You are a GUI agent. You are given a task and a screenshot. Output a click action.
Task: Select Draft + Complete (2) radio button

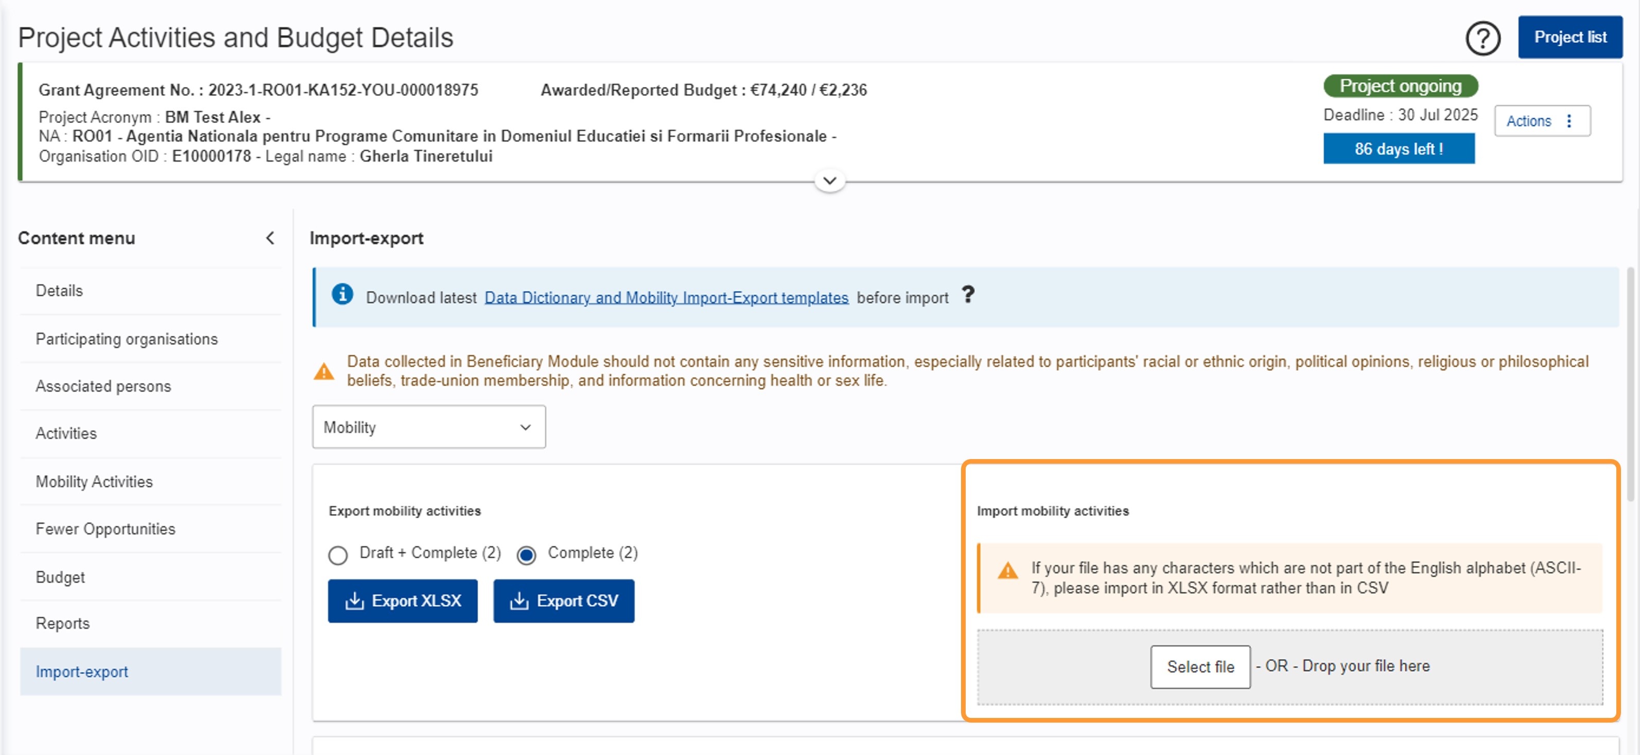pyautogui.click(x=338, y=556)
